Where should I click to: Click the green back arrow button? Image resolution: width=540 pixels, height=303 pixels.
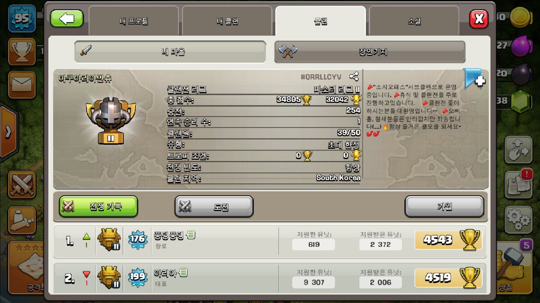pyautogui.click(x=67, y=19)
